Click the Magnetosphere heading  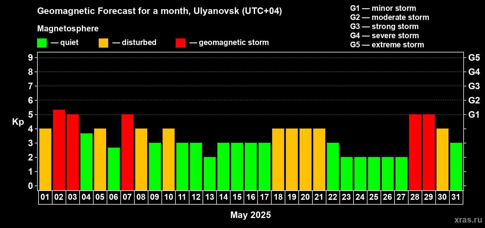(68, 28)
